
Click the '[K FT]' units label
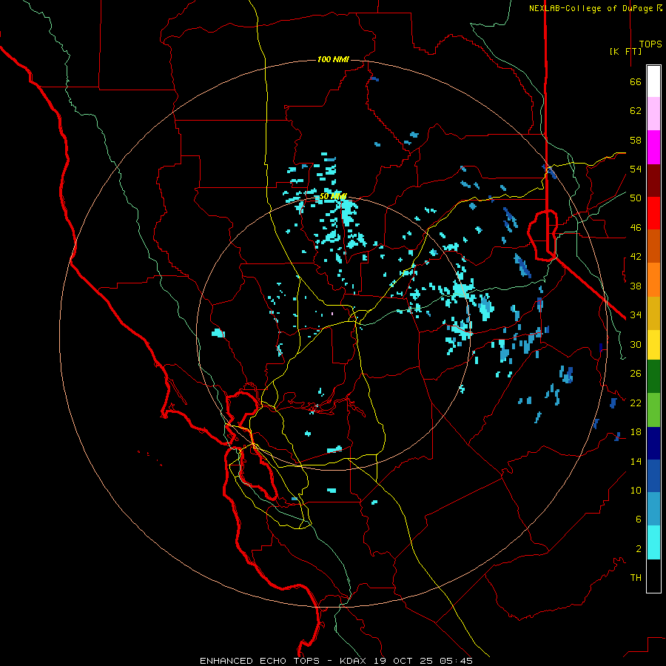click(625, 51)
